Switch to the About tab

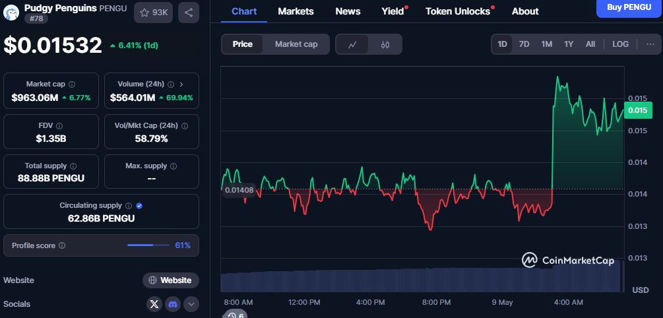click(x=525, y=11)
